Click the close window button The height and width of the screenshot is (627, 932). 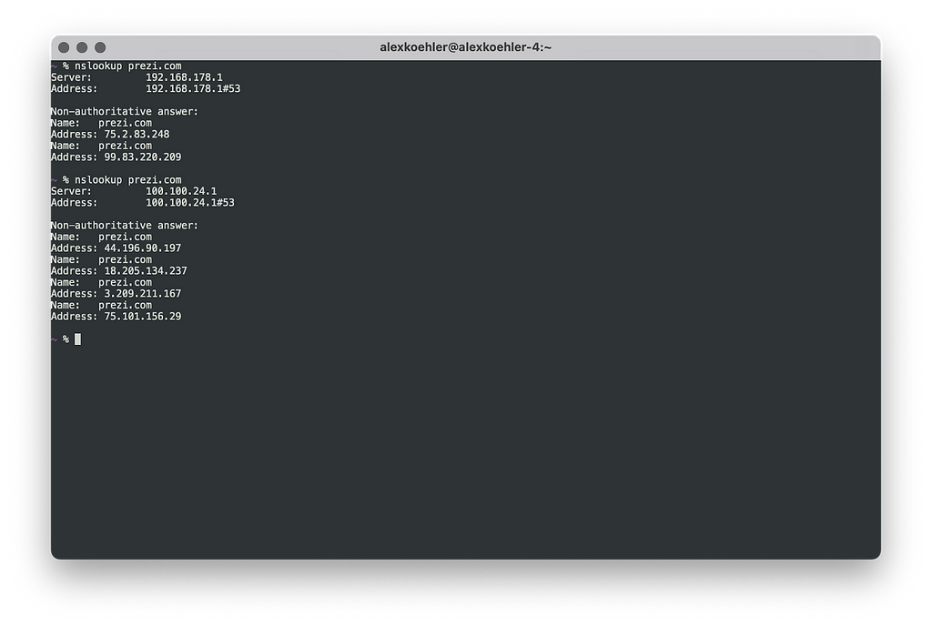(65, 47)
